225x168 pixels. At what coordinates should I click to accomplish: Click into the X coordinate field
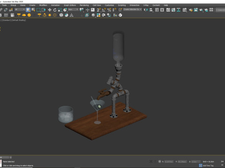[169, 161]
